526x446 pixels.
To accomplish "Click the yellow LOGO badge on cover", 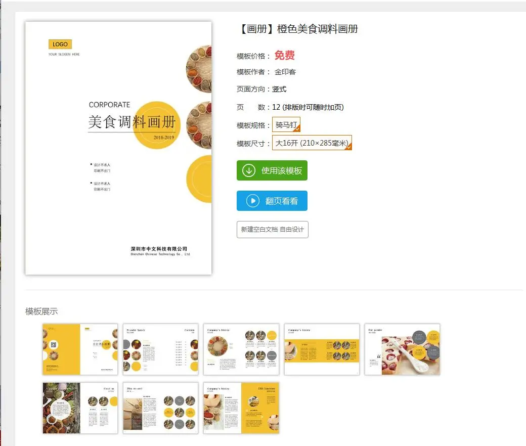I will (60, 44).
